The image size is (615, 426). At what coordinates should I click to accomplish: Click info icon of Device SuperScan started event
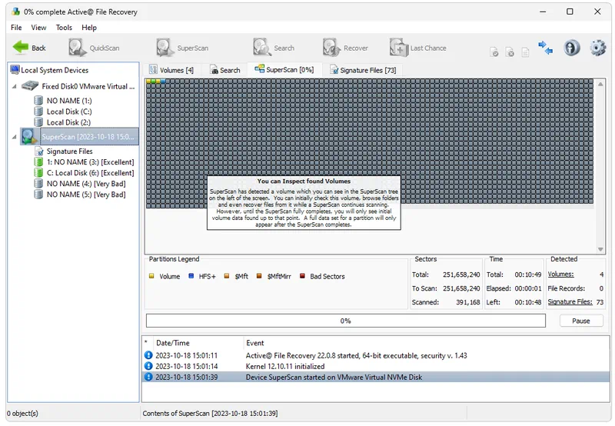(148, 377)
